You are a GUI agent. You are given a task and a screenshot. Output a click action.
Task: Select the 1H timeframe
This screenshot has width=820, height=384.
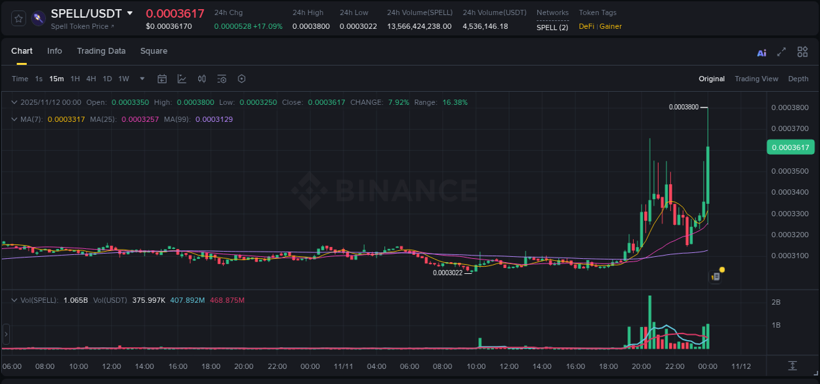click(x=74, y=79)
